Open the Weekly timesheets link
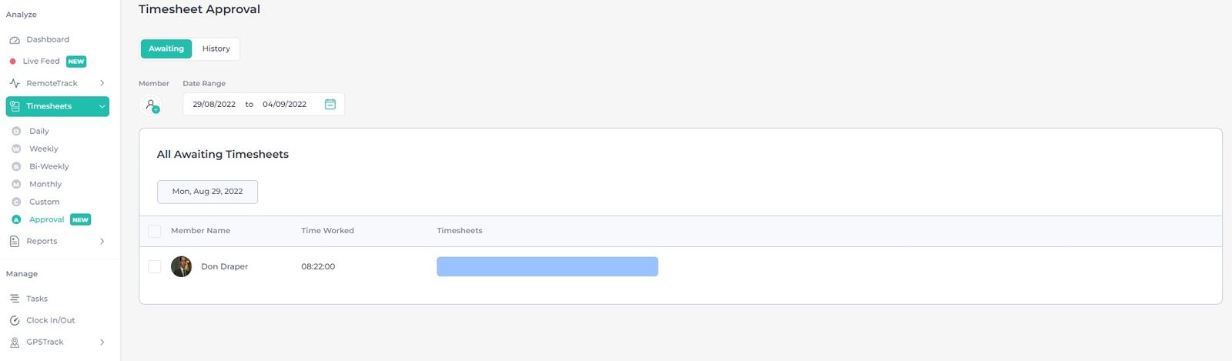This screenshot has height=361, width=1232. [x=44, y=149]
